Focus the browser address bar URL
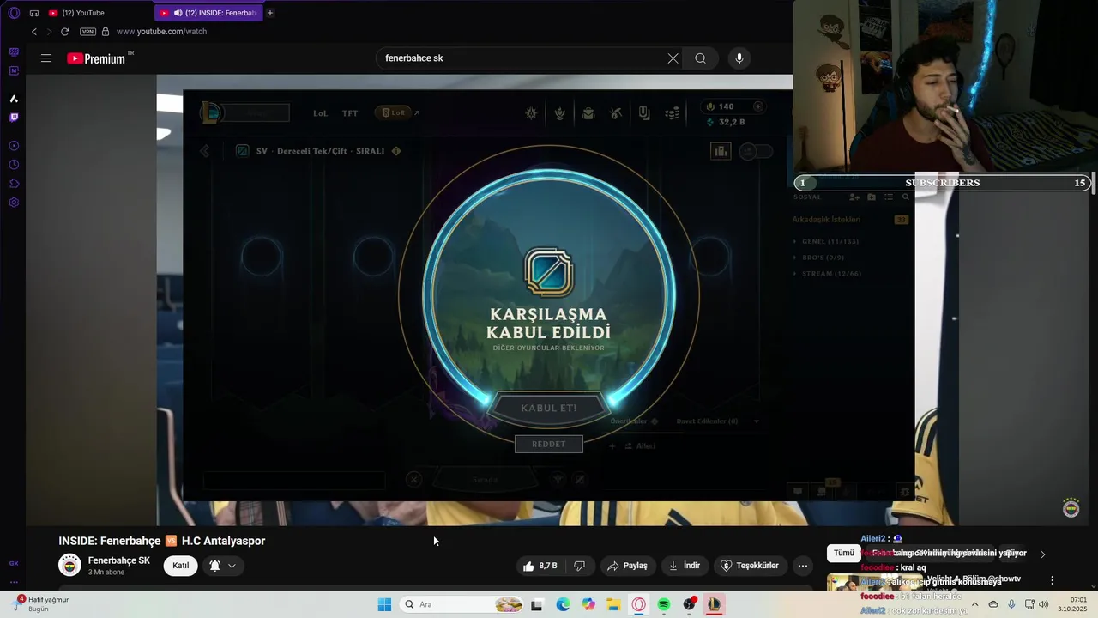 [161, 32]
